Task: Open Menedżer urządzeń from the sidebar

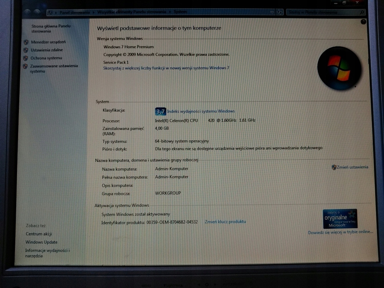Action: [x=48, y=42]
